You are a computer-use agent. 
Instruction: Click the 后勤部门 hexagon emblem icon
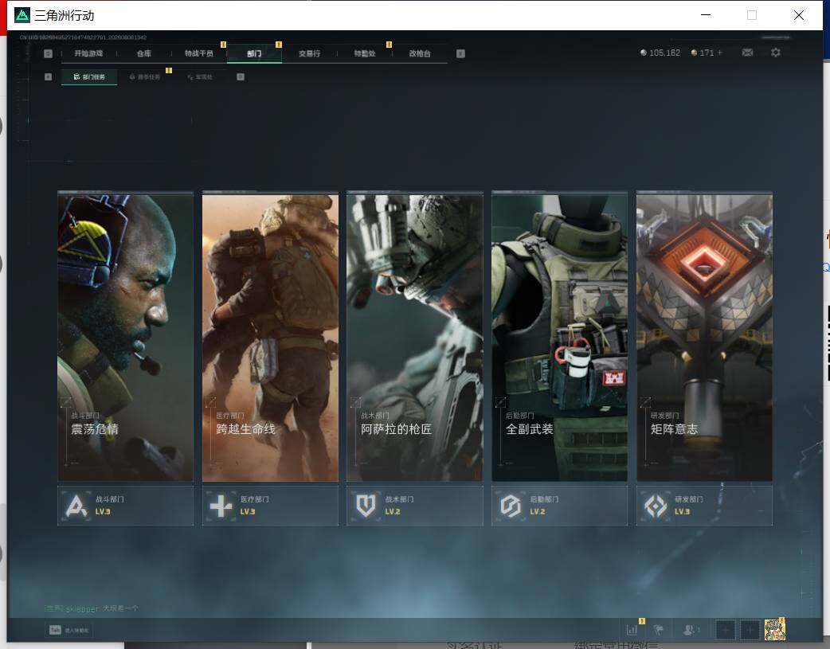click(x=511, y=506)
